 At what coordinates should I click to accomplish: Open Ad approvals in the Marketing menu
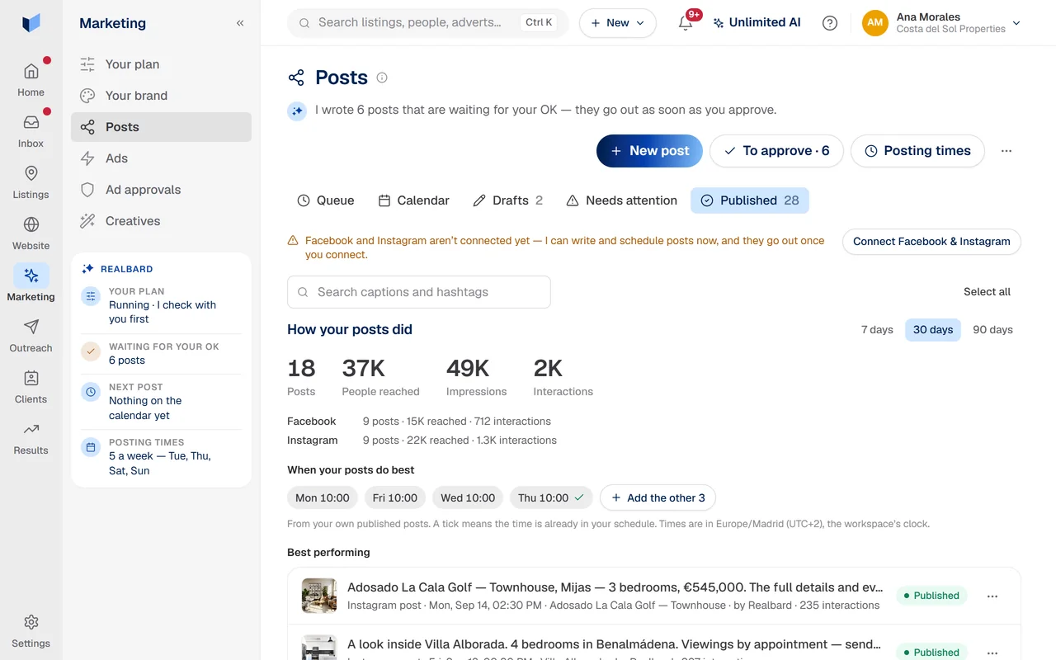(161, 190)
